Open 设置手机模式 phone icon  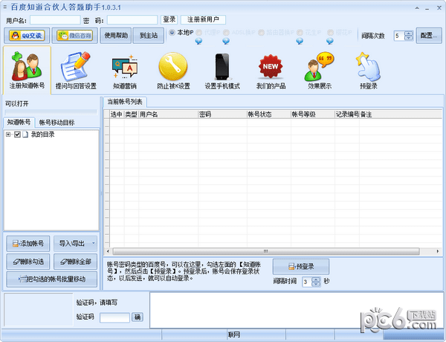[222, 70]
